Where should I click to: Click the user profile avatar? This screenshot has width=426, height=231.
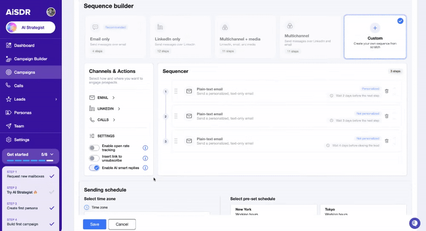51,12
